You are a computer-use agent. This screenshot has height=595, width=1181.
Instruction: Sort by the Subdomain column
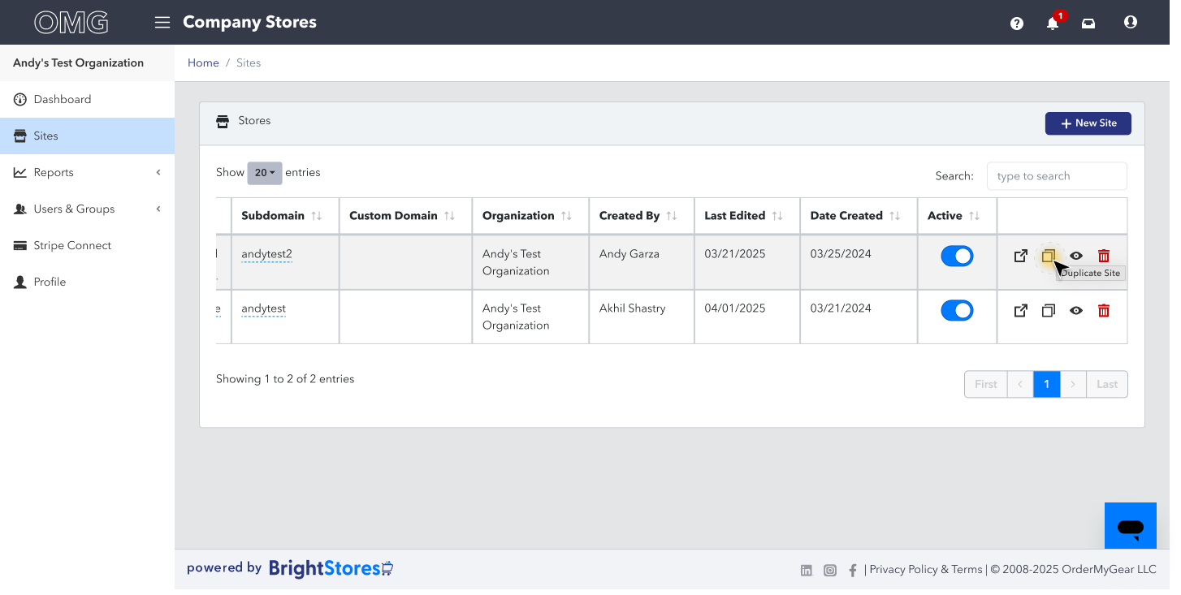pyautogui.click(x=285, y=216)
